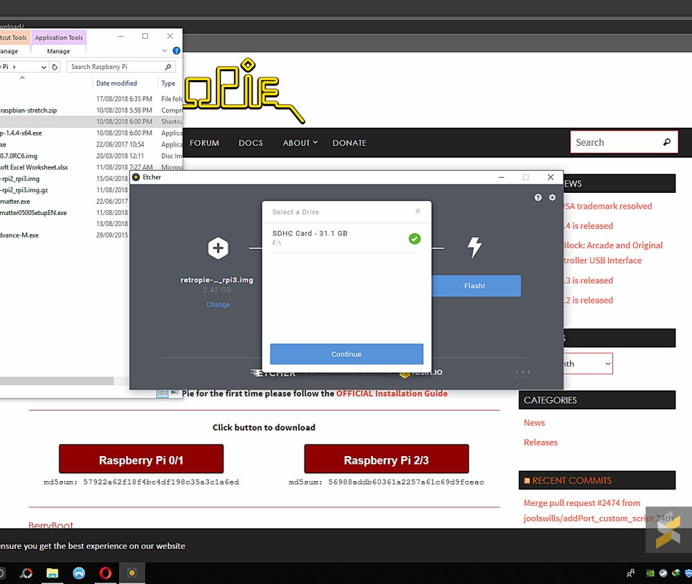Viewport: 692px width, 584px height.
Task: Click the NVIDIA tray icon
Action: point(650,574)
